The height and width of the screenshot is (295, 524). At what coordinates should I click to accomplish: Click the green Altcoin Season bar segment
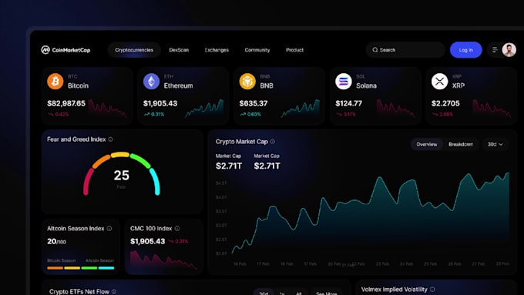click(x=89, y=268)
